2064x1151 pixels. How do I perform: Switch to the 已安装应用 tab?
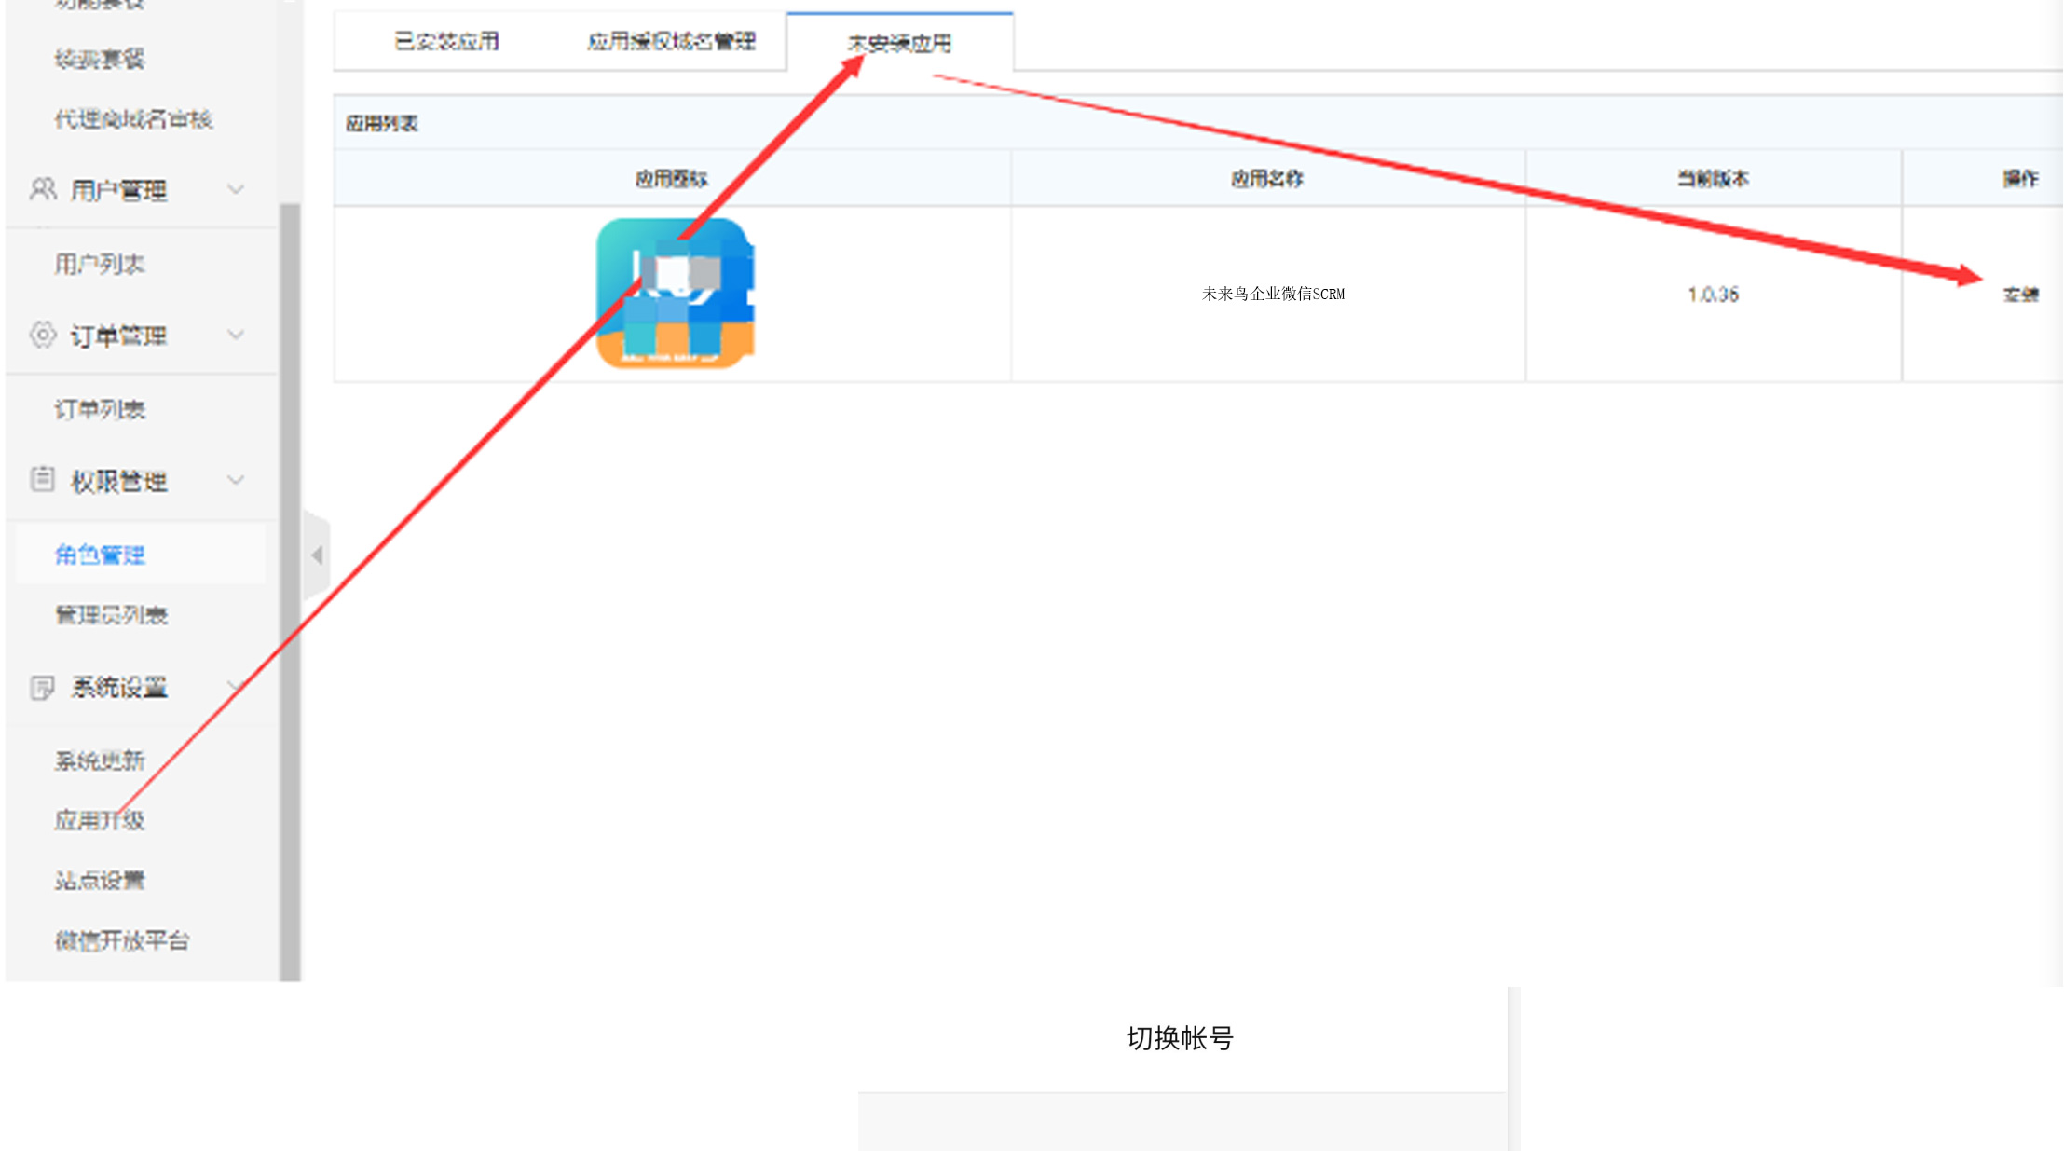point(446,42)
